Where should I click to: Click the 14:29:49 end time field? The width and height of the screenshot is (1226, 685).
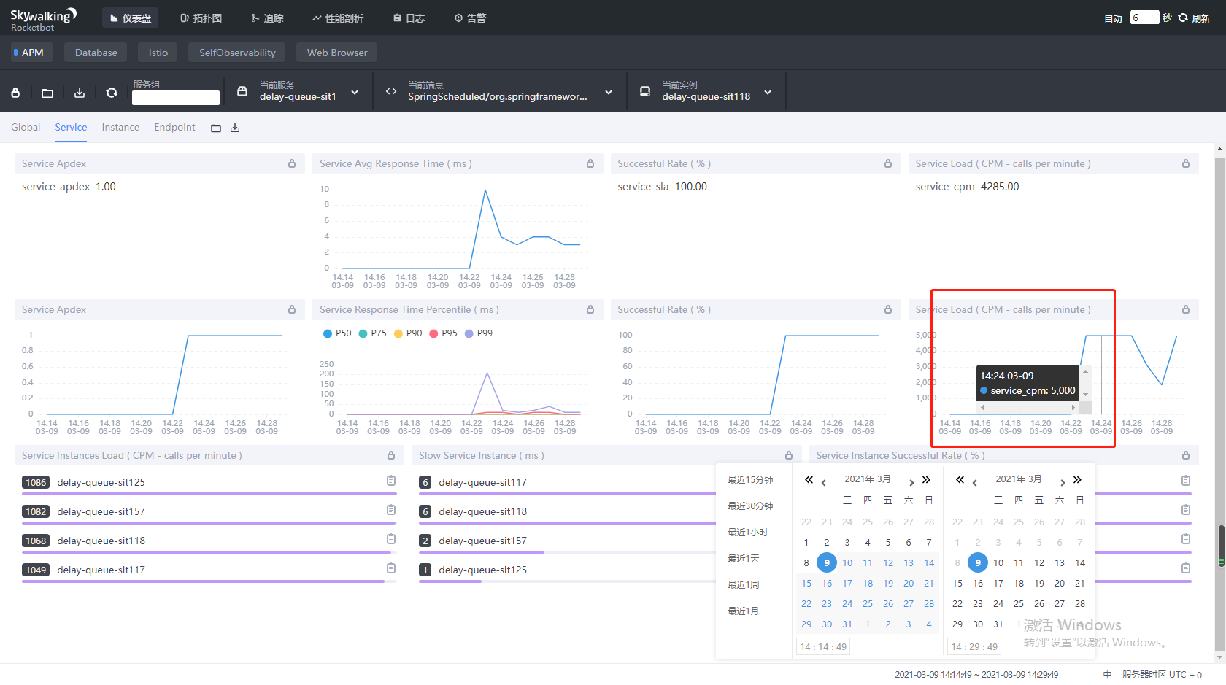pyautogui.click(x=974, y=647)
